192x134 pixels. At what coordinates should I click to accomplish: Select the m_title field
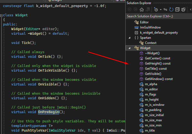point(150,130)
